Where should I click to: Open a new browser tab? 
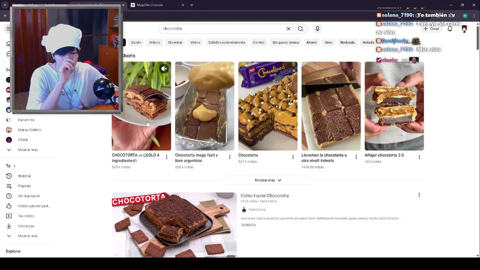(192, 5)
